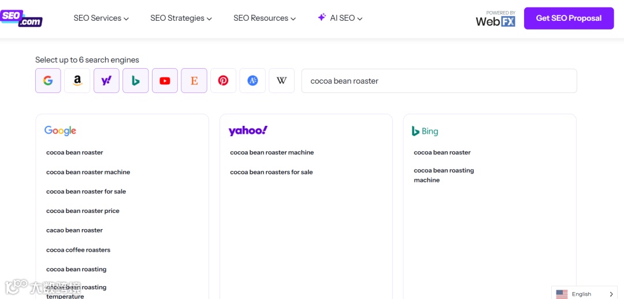Toggle off the Bing search engine
624x299 pixels.
click(136, 81)
